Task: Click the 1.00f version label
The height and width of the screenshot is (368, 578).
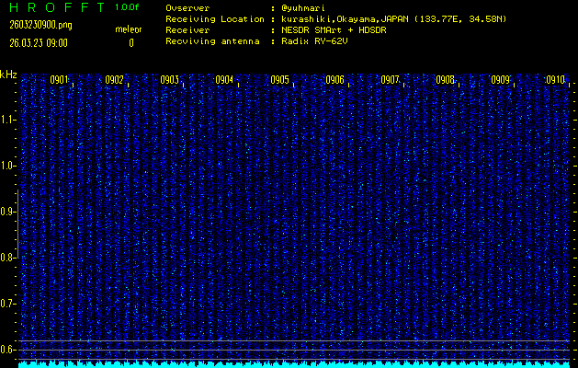Action: tap(128, 7)
